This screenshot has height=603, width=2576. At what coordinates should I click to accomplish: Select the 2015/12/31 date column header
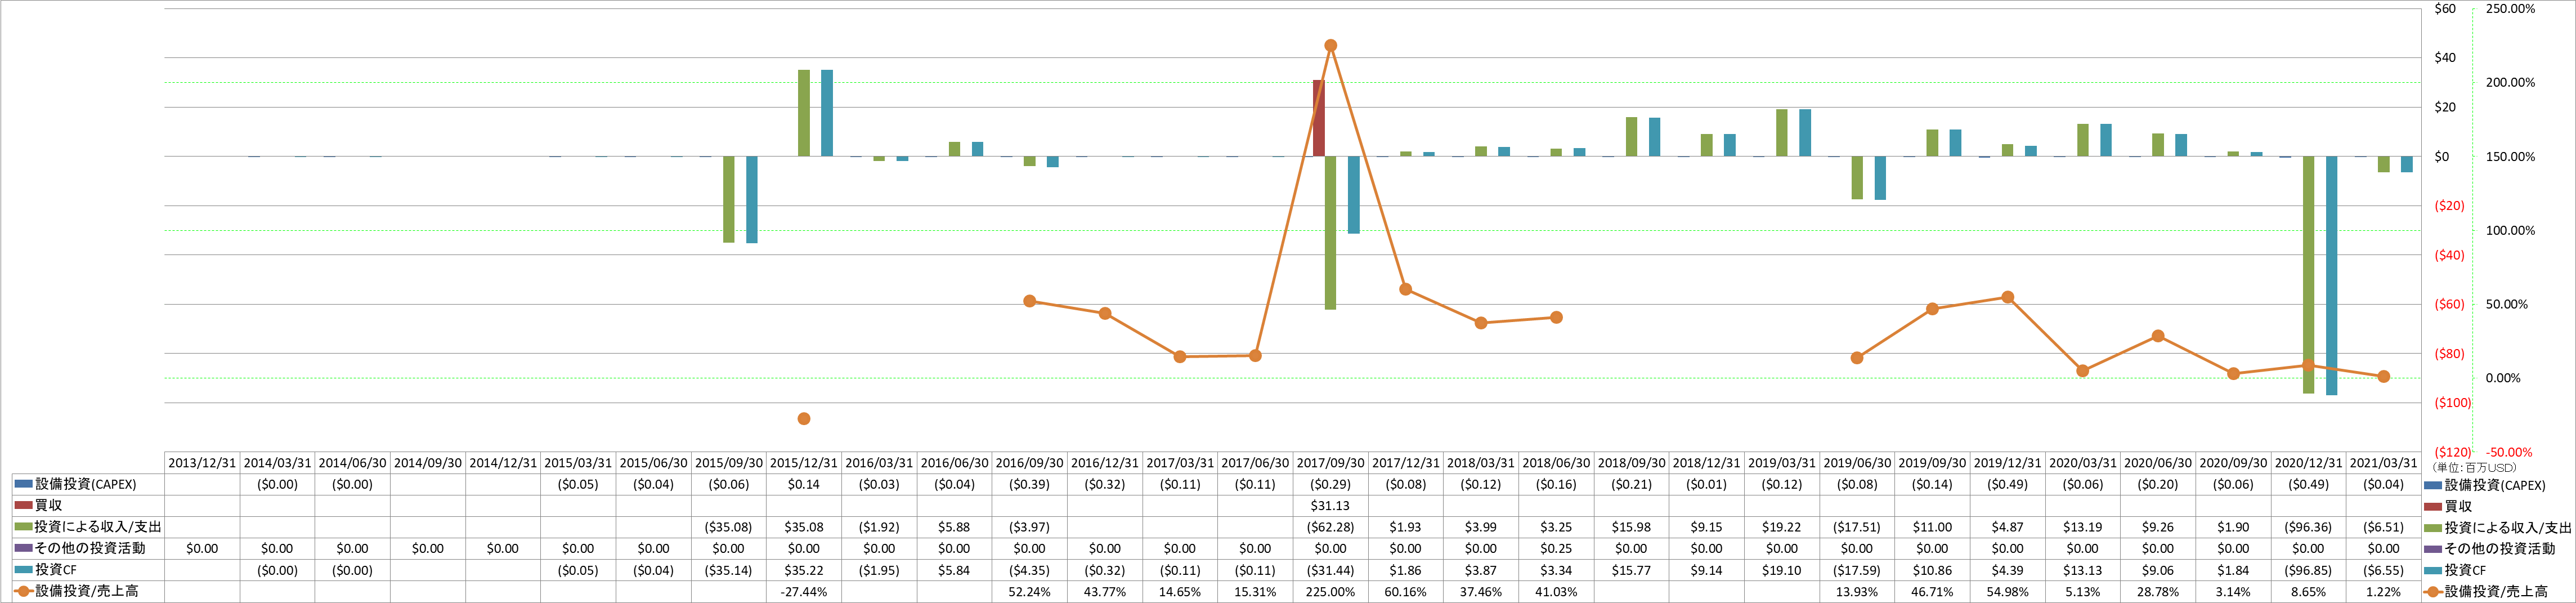click(804, 463)
